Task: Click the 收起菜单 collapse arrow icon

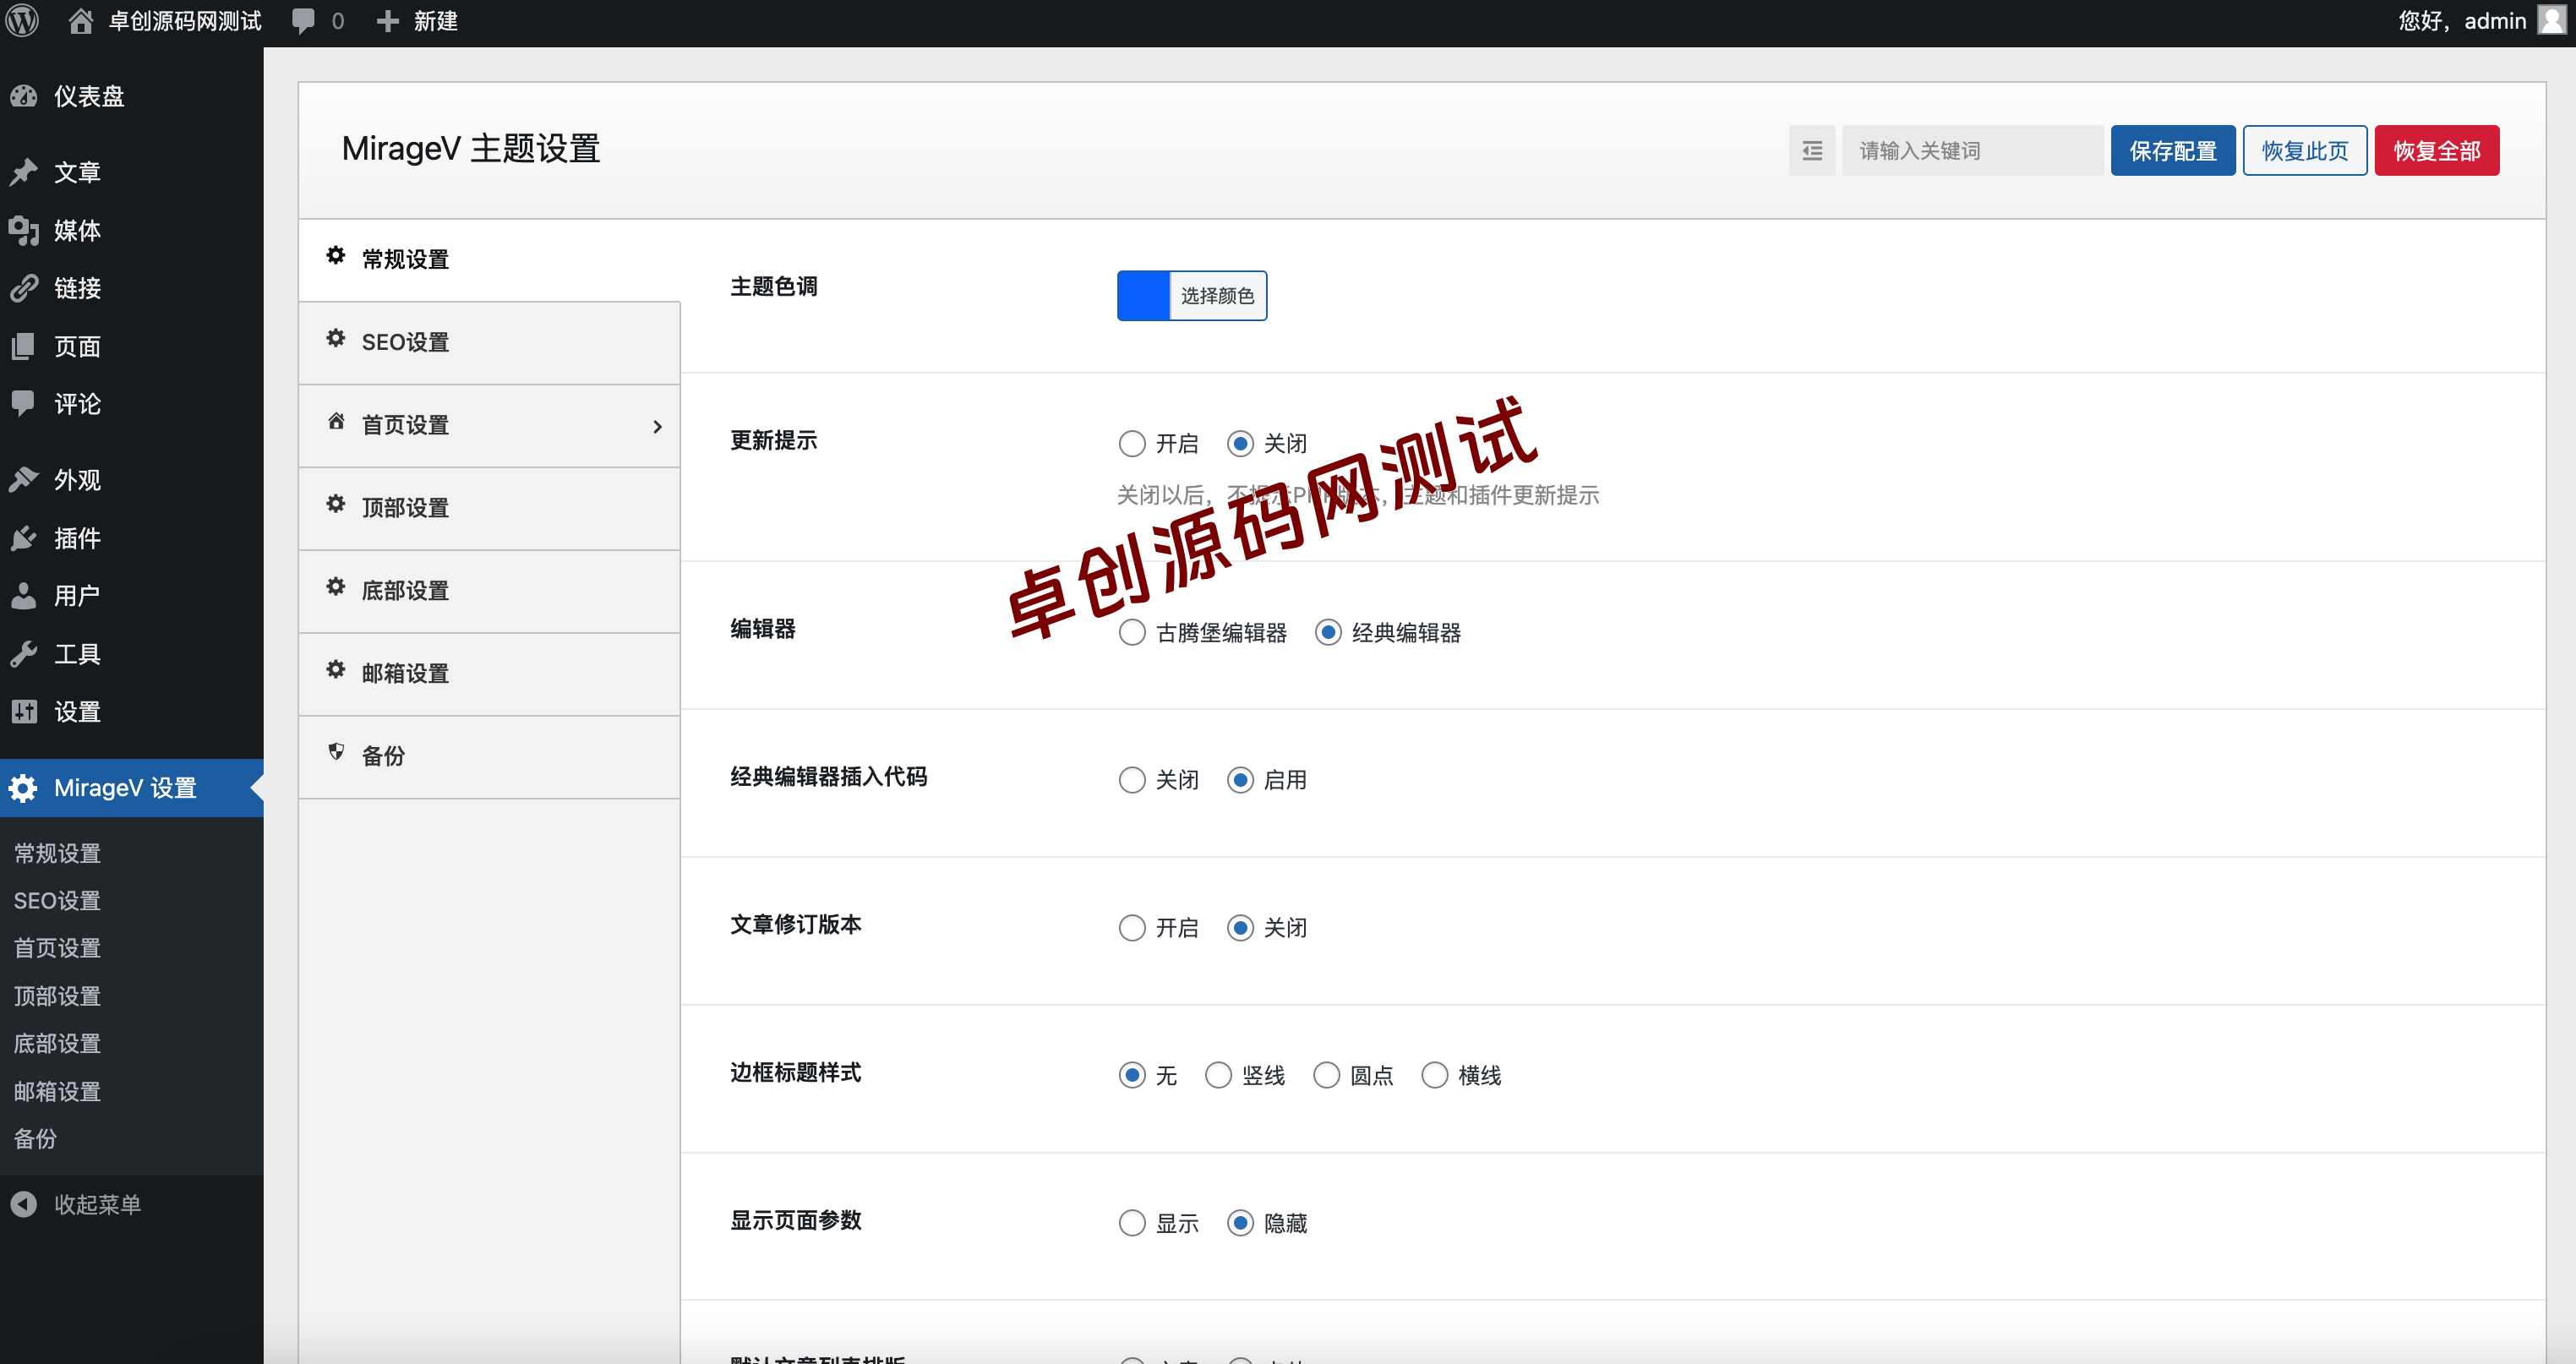Action: pyautogui.click(x=24, y=1204)
